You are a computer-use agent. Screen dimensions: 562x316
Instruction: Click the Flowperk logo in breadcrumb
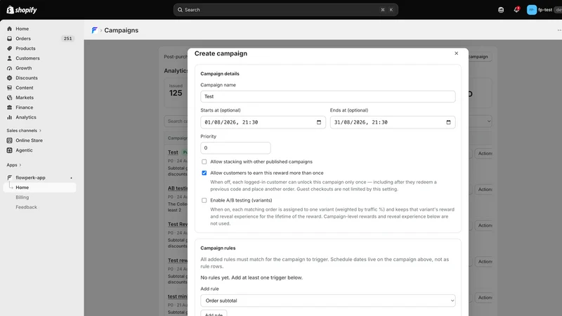[94, 30]
